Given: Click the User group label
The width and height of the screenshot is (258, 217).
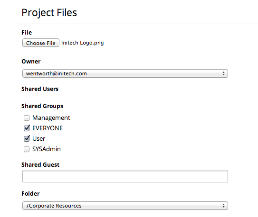Looking at the screenshot, I should pyautogui.click(x=38, y=139).
